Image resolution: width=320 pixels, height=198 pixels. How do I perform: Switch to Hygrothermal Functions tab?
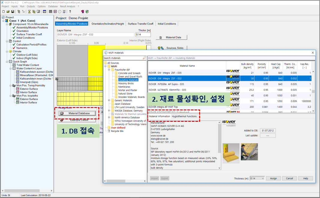(x=184, y=116)
